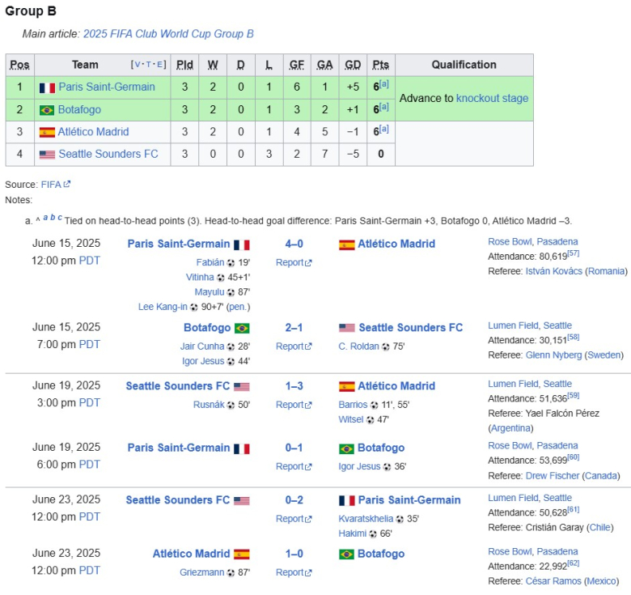This screenshot has width=631, height=595.
Task: Click the V (view) template link in table header
Action: click(138, 65)
